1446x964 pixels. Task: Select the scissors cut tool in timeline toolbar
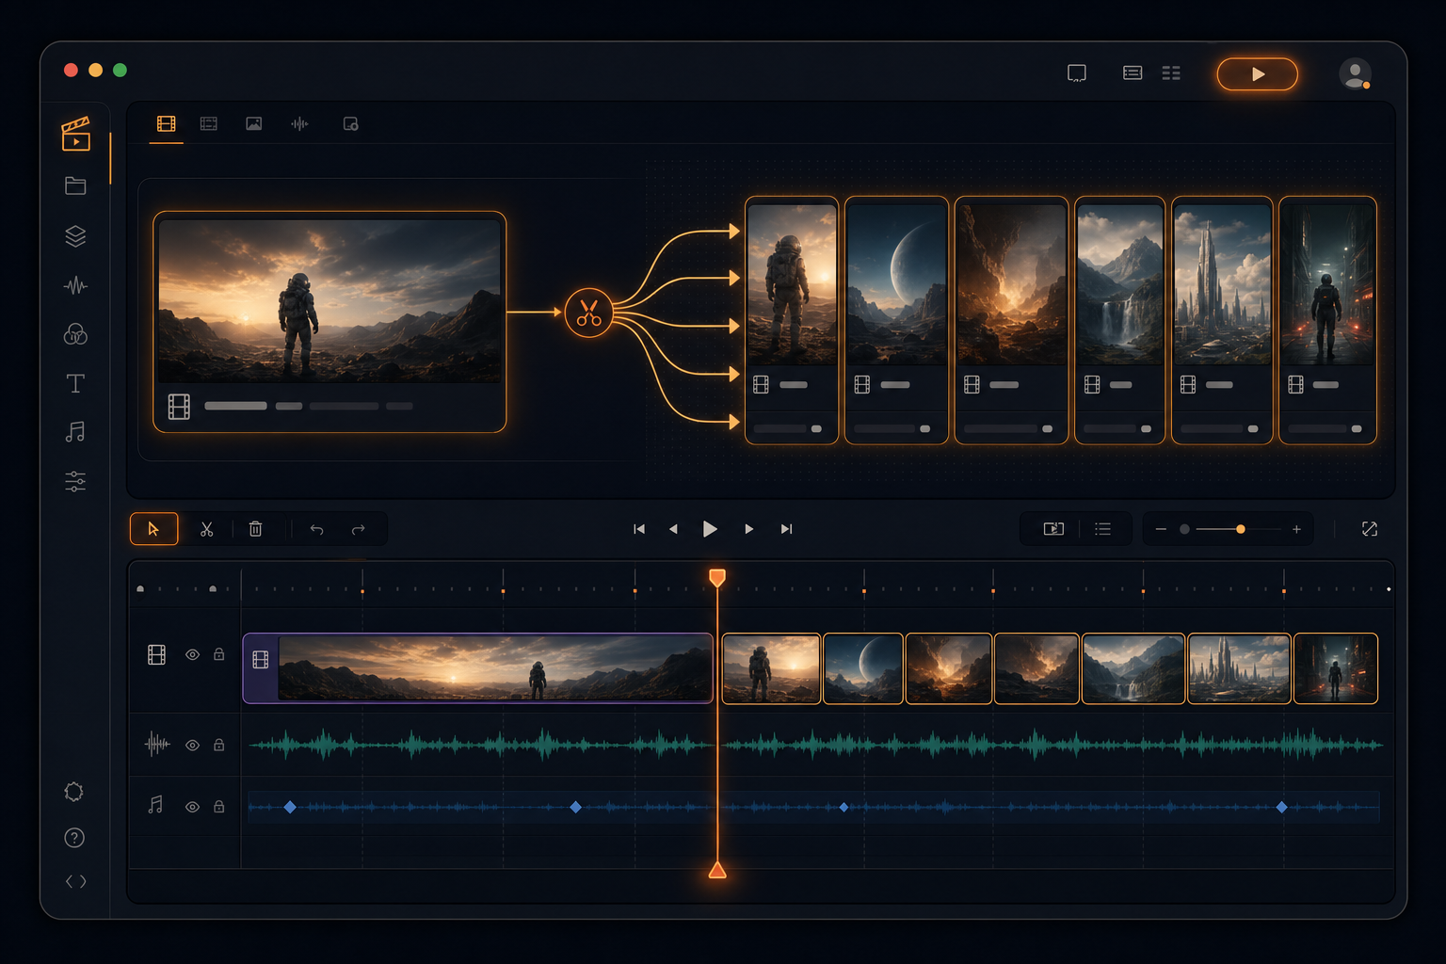point(206,529)
